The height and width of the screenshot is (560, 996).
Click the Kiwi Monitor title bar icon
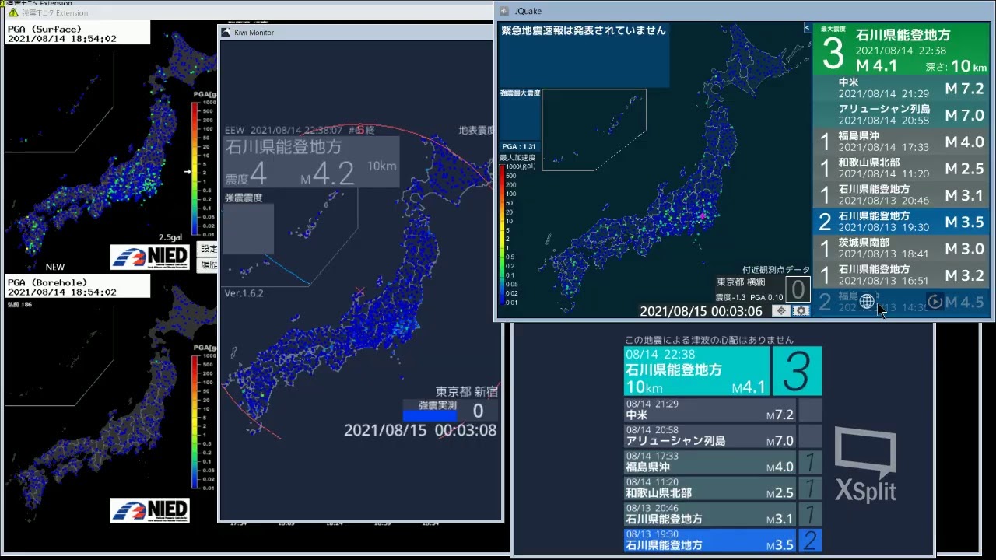pos(226,32)
